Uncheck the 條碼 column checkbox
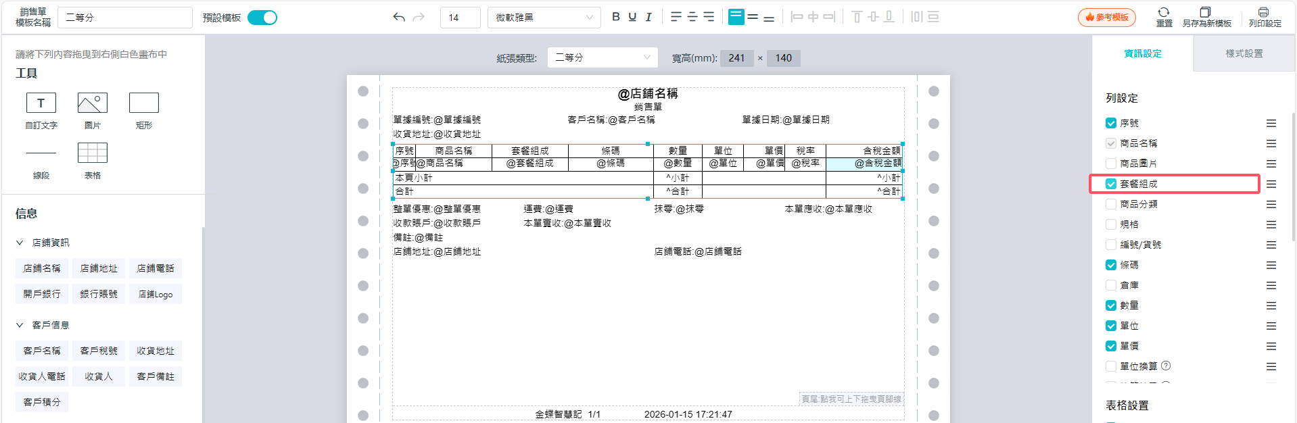Screen dimensions: 1297x423 pyautogui.click(x=1111, y=265)
